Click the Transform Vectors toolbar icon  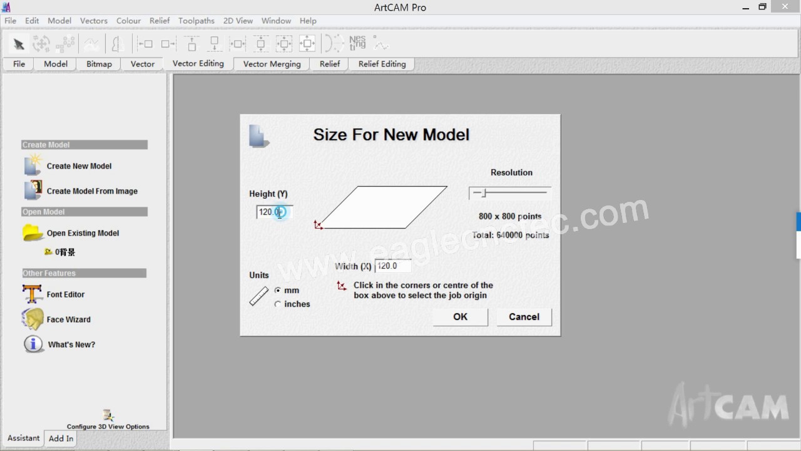coord(41,44)
